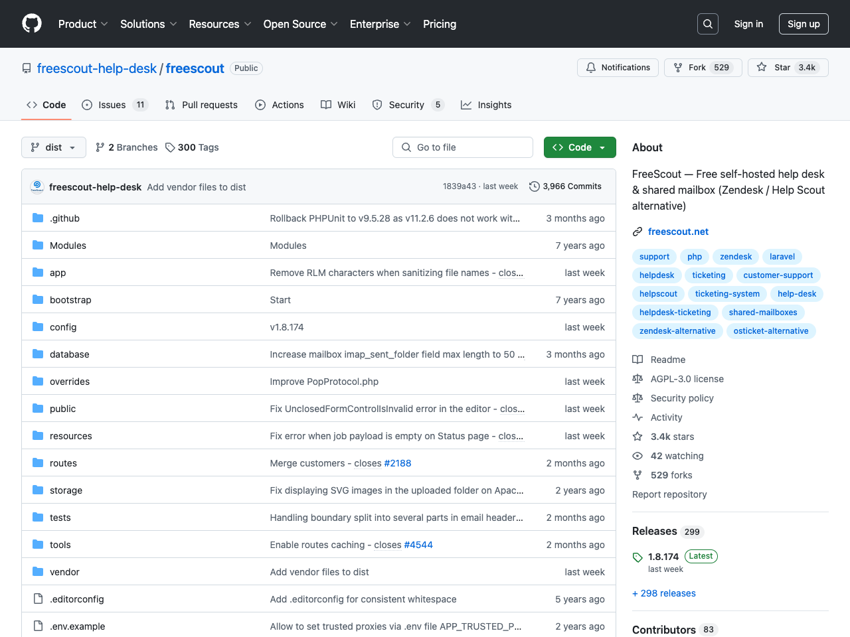Click the Sign up button
850x637 pixels.
tap(804, 24)
